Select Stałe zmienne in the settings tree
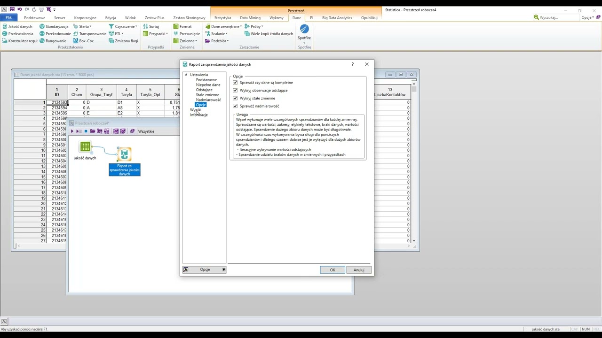This screenshot has width=602, height=338. [x=207, y=95]
